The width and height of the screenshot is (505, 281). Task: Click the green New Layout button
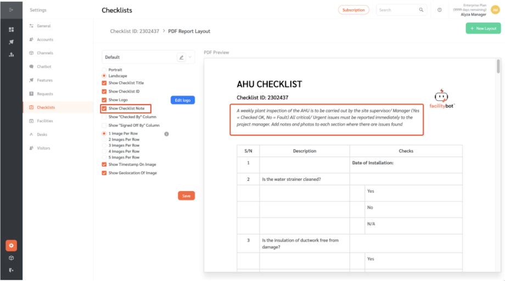pyautogui.click(x=483, y=28)
